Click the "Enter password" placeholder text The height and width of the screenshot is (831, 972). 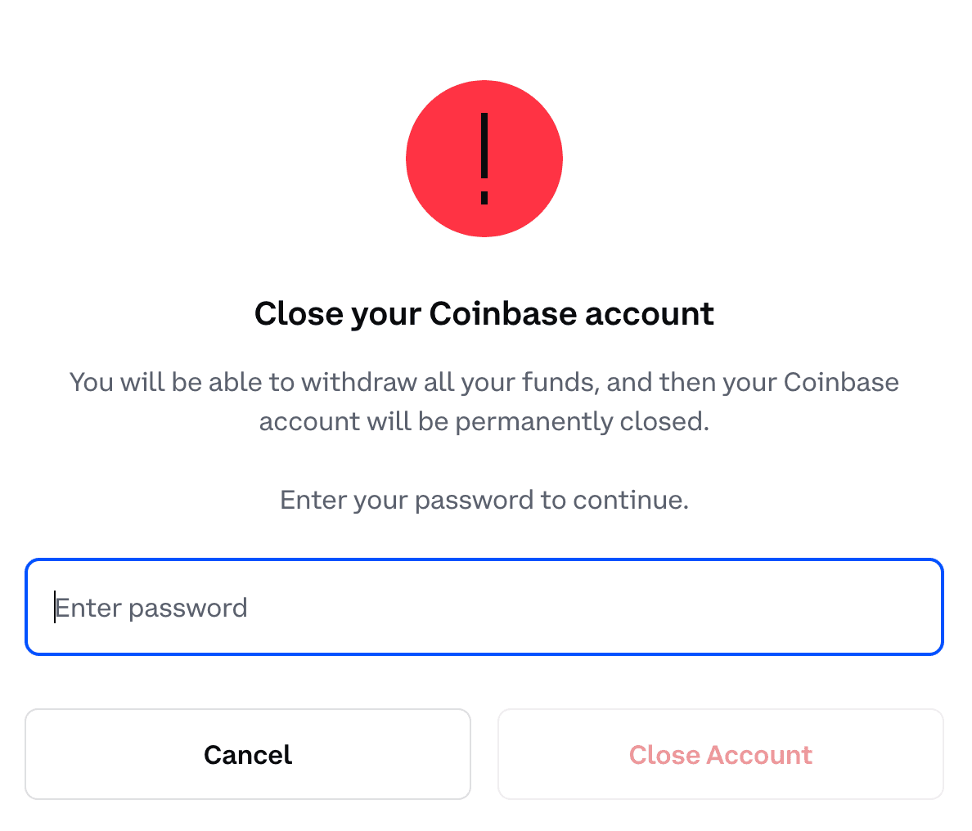pos(151,608)
